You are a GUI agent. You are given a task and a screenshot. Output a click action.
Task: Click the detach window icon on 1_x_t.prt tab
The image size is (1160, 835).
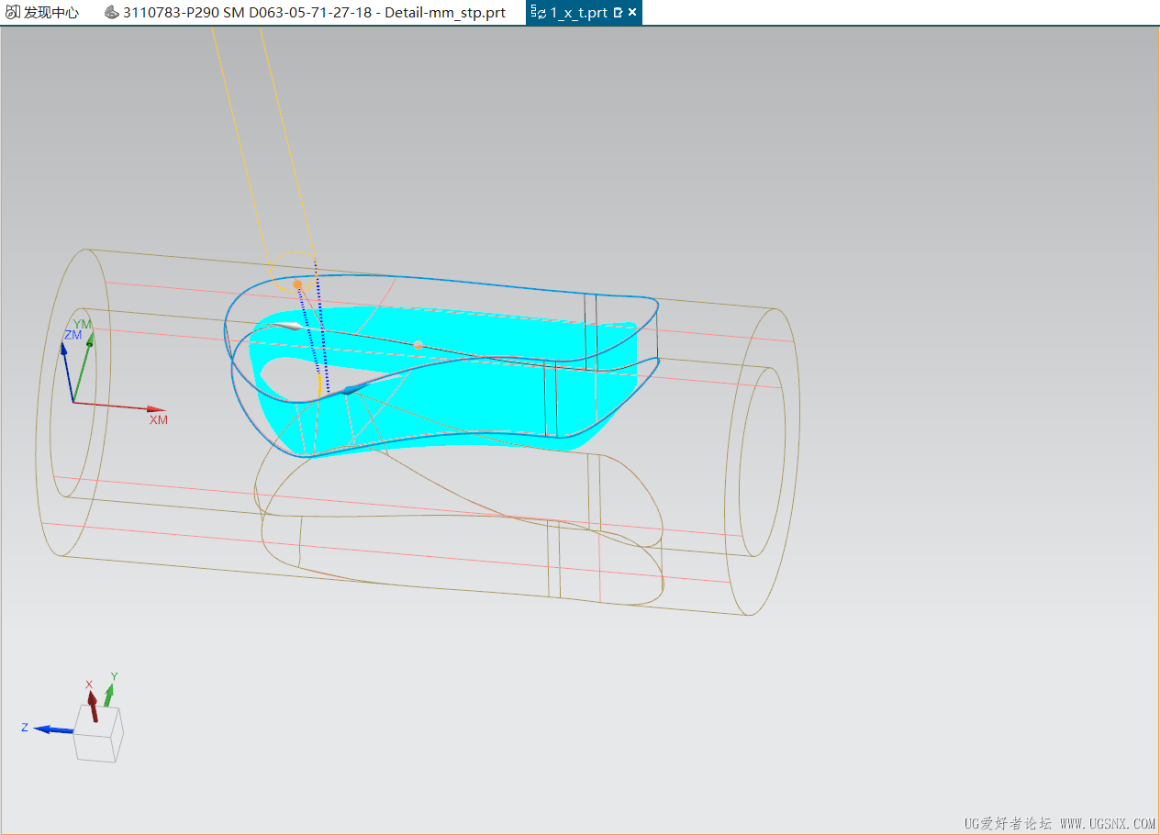[619, 13]
